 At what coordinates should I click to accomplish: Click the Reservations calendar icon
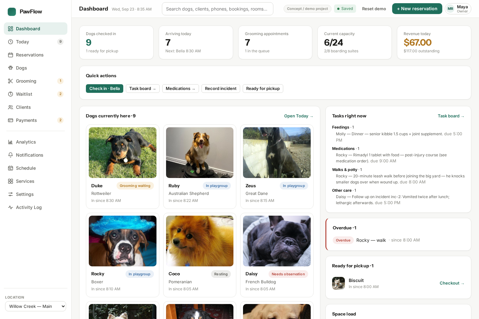11,55
